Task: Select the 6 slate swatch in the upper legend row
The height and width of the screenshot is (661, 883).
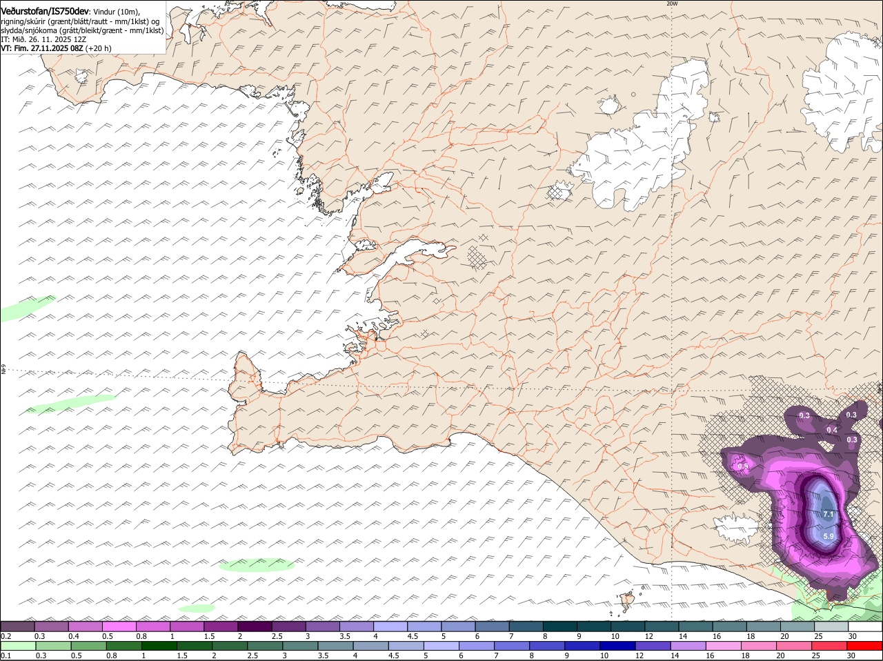Action: click(x=492, y=626)
